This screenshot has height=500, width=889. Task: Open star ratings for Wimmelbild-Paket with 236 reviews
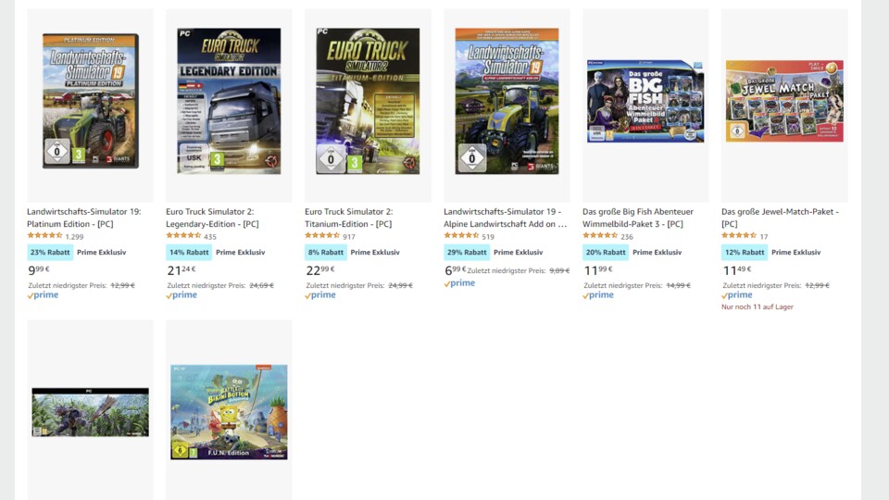pos(600,236)
